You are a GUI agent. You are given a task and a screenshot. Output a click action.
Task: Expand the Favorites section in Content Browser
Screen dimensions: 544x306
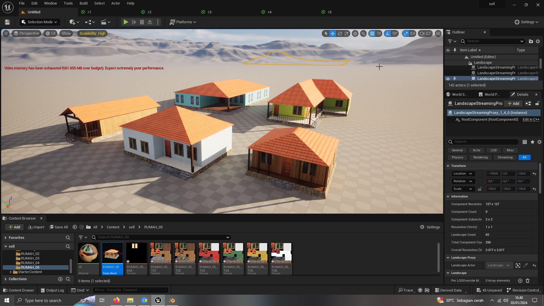[5, 238]
